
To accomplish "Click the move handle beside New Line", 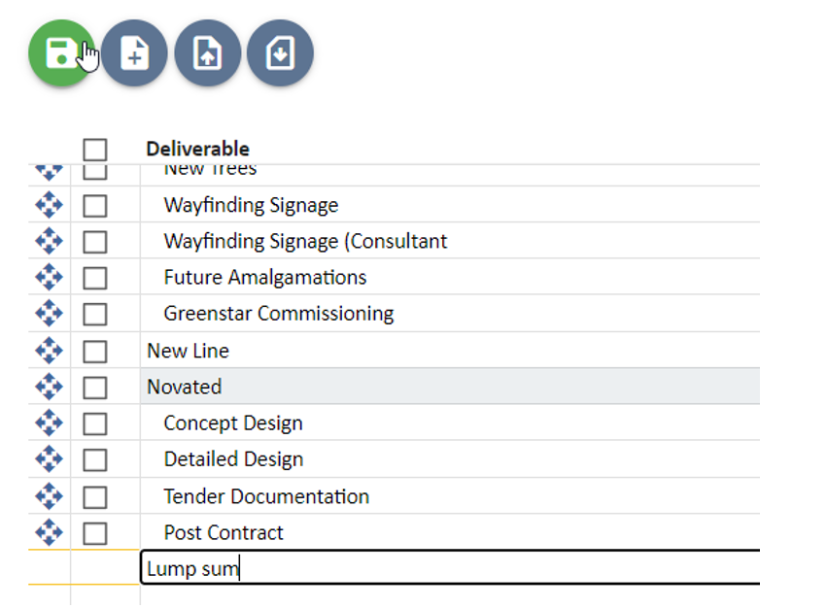I will 48,350.
